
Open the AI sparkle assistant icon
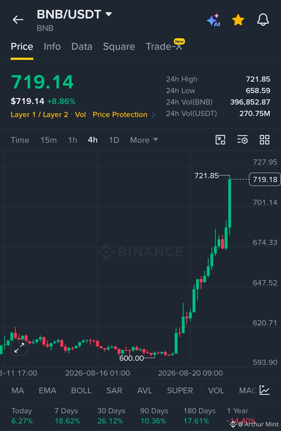point(214,20)
